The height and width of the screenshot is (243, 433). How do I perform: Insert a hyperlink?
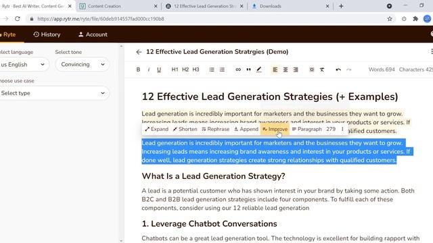point(238,70)
